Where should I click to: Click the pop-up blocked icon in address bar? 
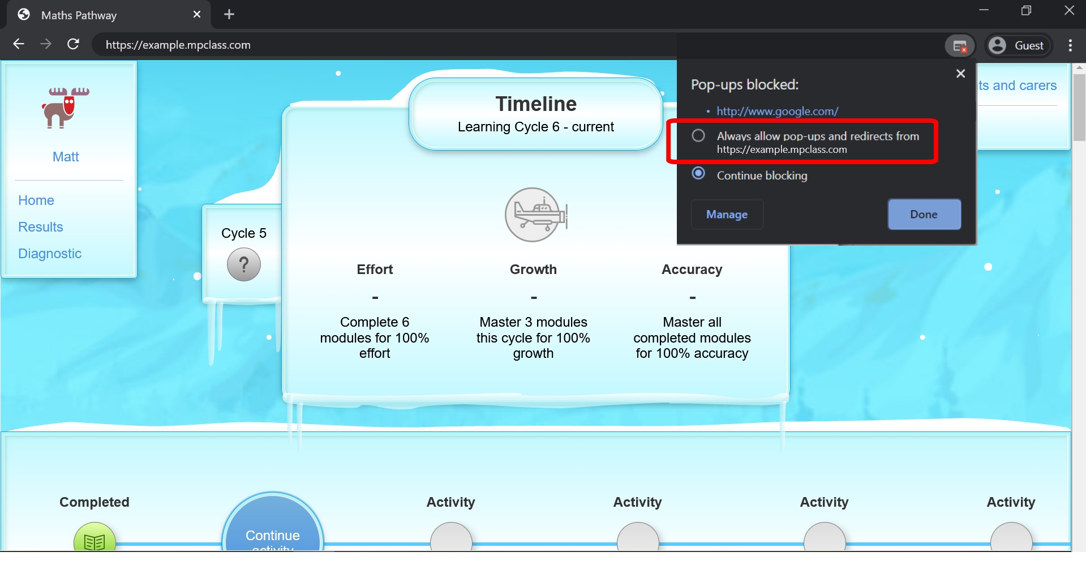tap(960, 46)
